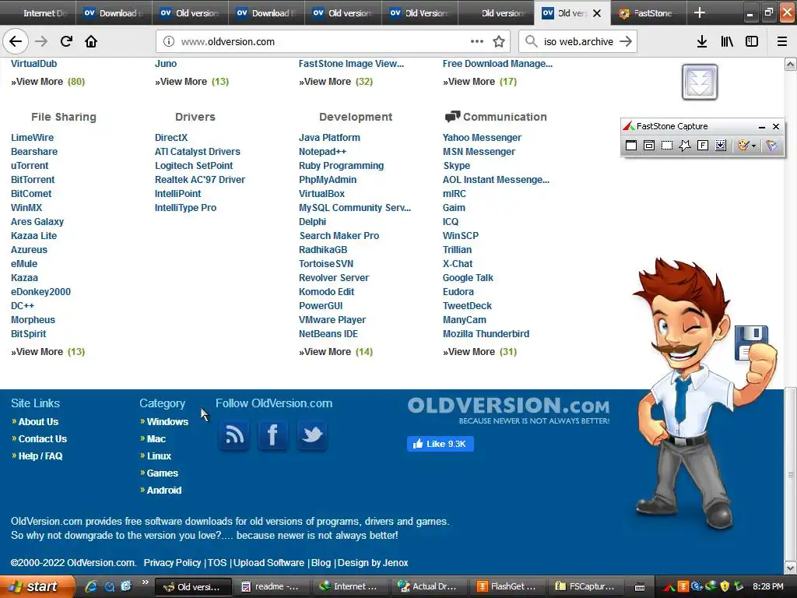Expand Quick Launch overflow chevron
797x598 pixels.
point(145,582)
